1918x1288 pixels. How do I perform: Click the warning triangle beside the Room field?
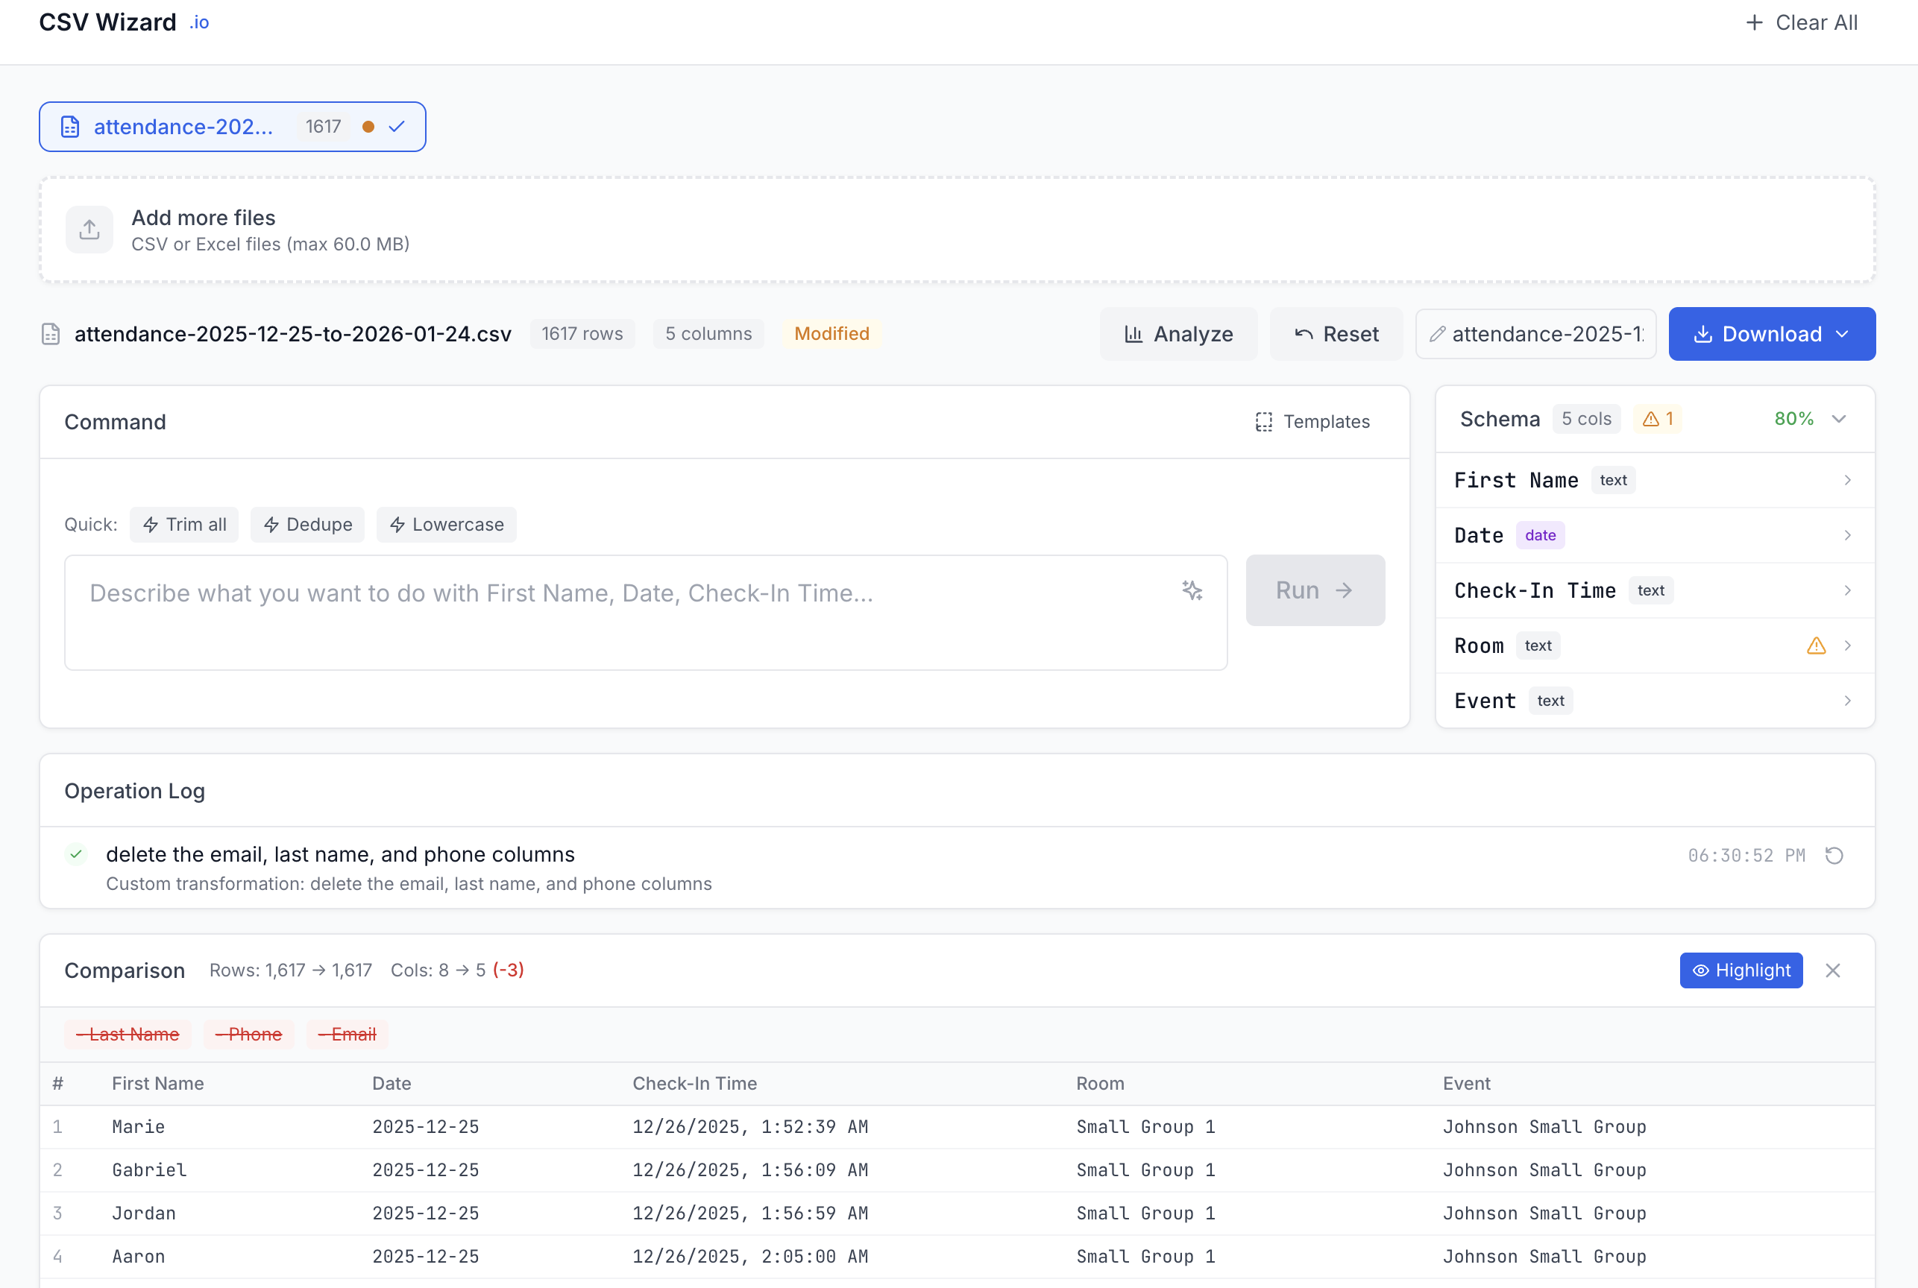click(1816, 645)
